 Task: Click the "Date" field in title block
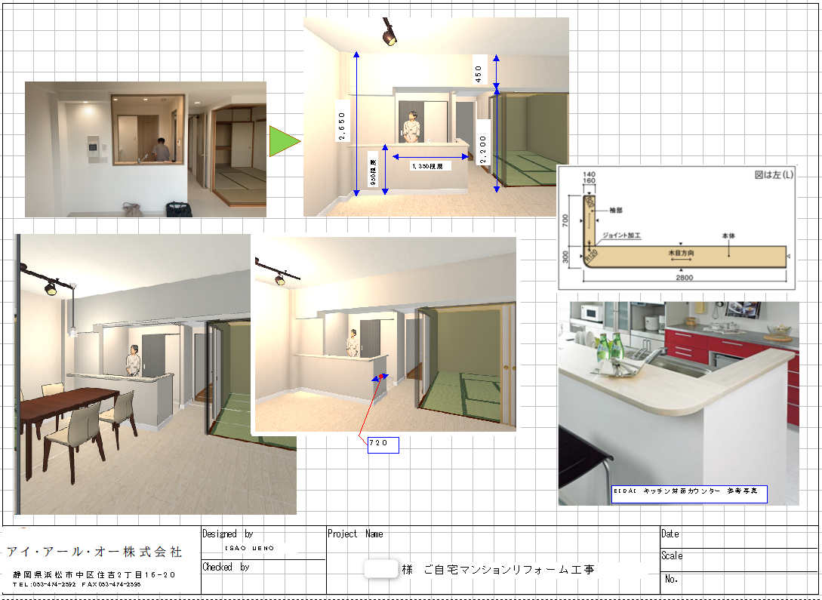pos(670,534)
